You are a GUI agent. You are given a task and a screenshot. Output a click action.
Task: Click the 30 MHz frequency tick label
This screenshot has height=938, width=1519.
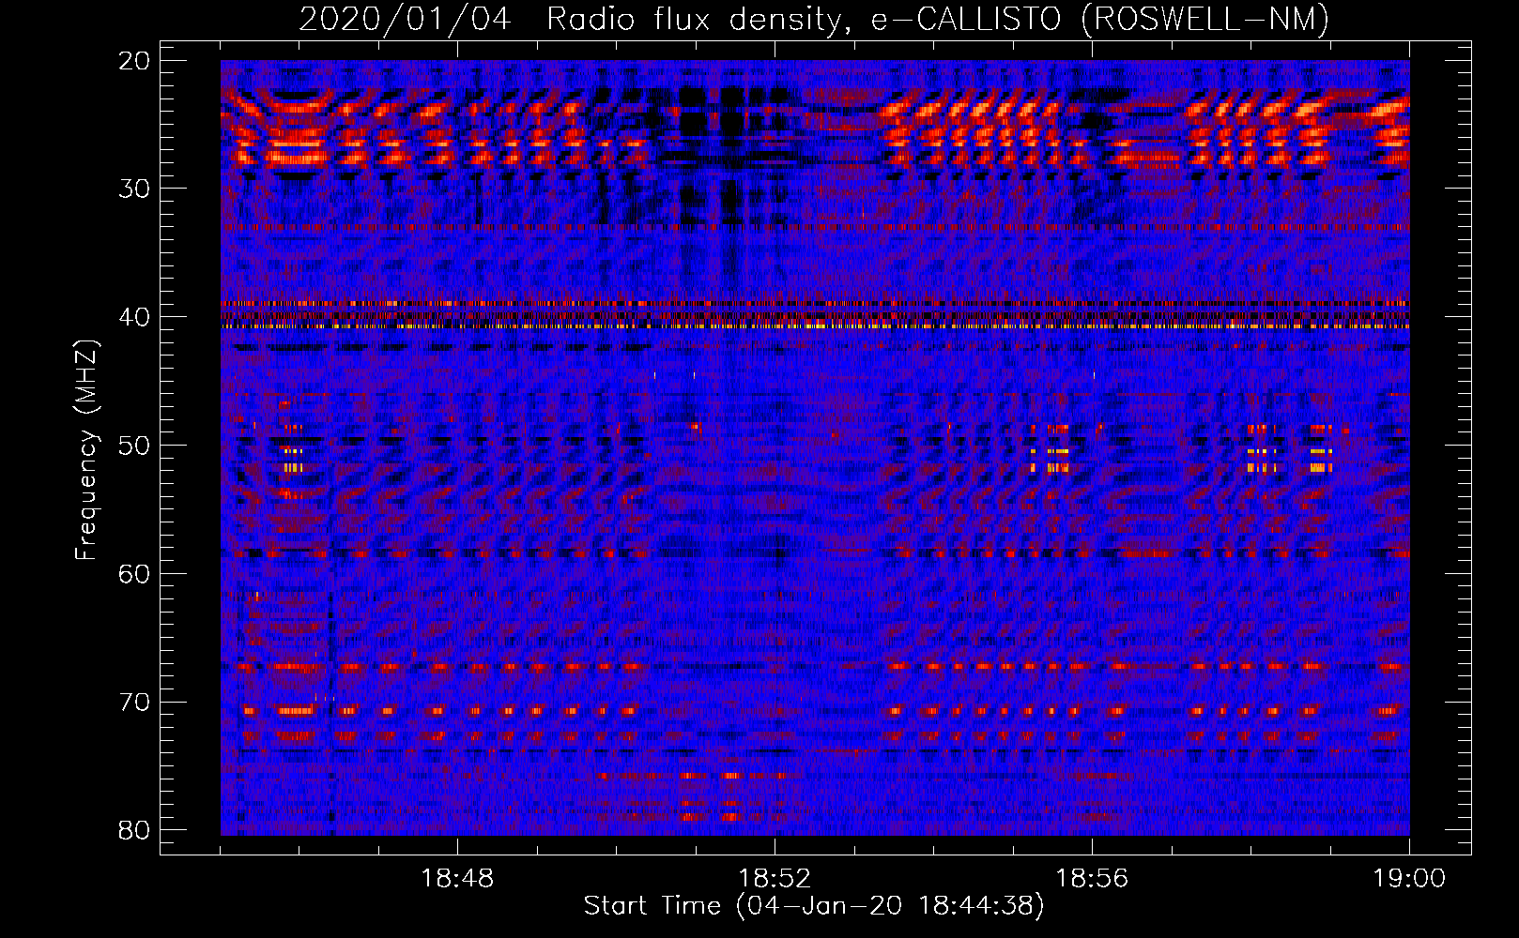click(134, 189)
